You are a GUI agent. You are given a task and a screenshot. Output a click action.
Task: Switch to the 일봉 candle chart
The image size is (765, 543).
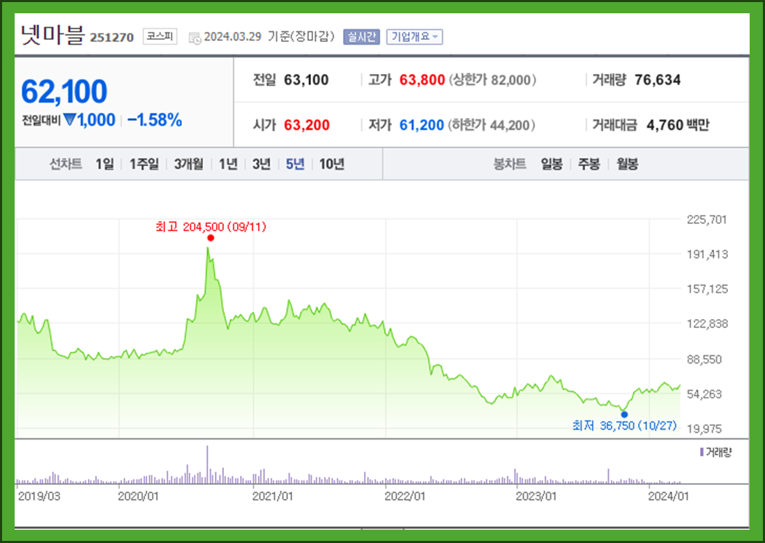pos(552,164)
